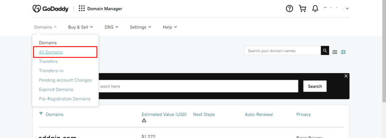The width and height of the screenshot is (386, 138).
Task: Click the Domain Manager title
Action: pyautogui.click(x=105, y=9)
